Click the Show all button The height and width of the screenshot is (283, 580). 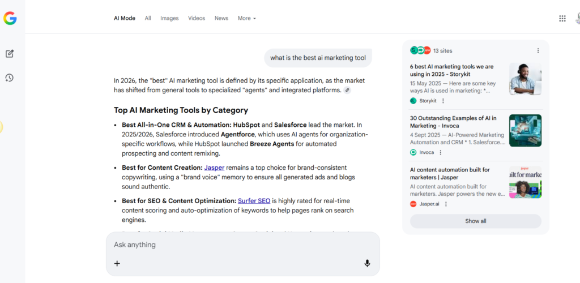pos(475,221)
